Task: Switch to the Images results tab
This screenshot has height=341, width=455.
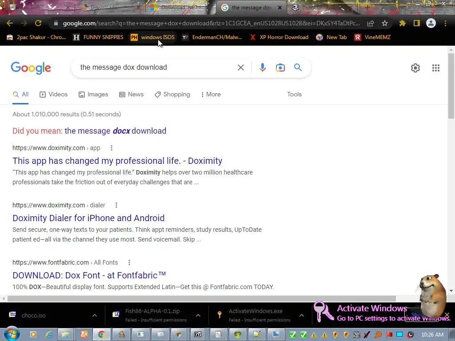Action: click(93, 95)
